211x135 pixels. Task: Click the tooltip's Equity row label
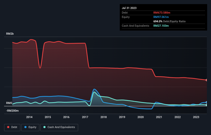pyautogui.click(x=126, y=17)
